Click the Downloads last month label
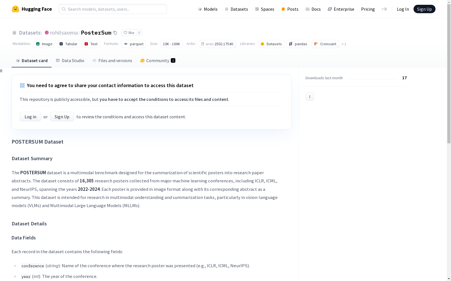 (324, 78)
